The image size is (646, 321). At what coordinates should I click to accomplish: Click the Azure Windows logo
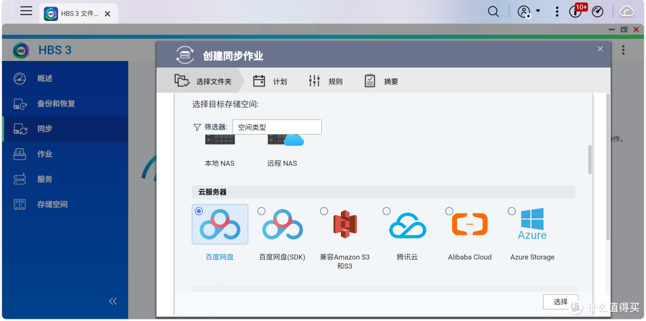tap(532, 224)
